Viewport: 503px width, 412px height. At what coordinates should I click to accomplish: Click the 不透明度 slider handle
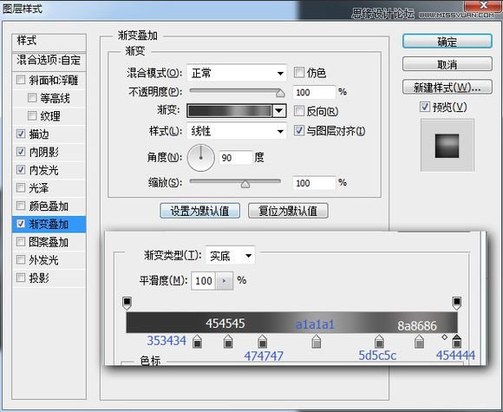[x=280, y=93]
